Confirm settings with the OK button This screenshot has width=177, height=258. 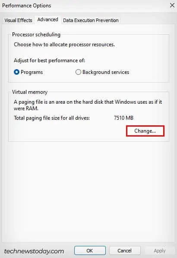[x=90, y=251]
